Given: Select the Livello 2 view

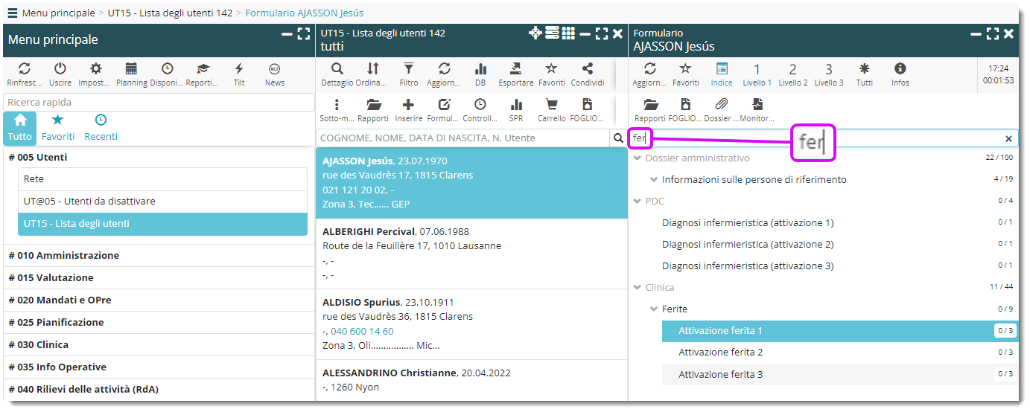Looking at the screenshot, I should coord(792,69).
